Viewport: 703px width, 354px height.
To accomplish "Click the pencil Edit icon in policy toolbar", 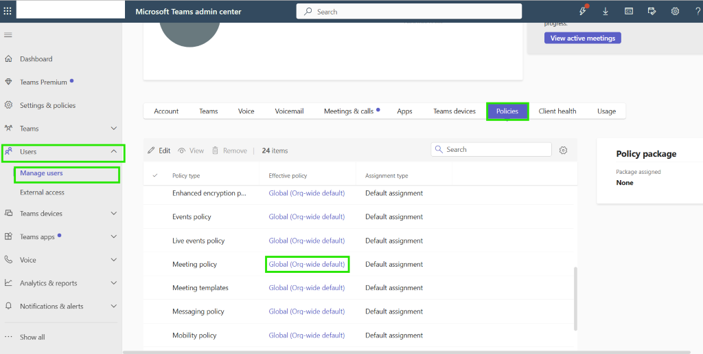I will click(151, 151).
